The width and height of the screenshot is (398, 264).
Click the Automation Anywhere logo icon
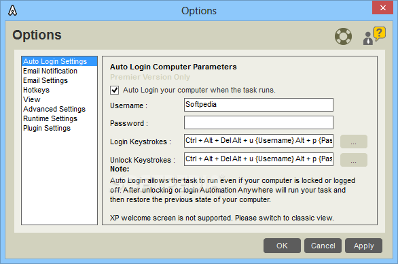click(12, 10)
